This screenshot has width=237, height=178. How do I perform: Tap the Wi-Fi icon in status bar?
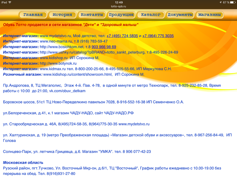(10, 2)
